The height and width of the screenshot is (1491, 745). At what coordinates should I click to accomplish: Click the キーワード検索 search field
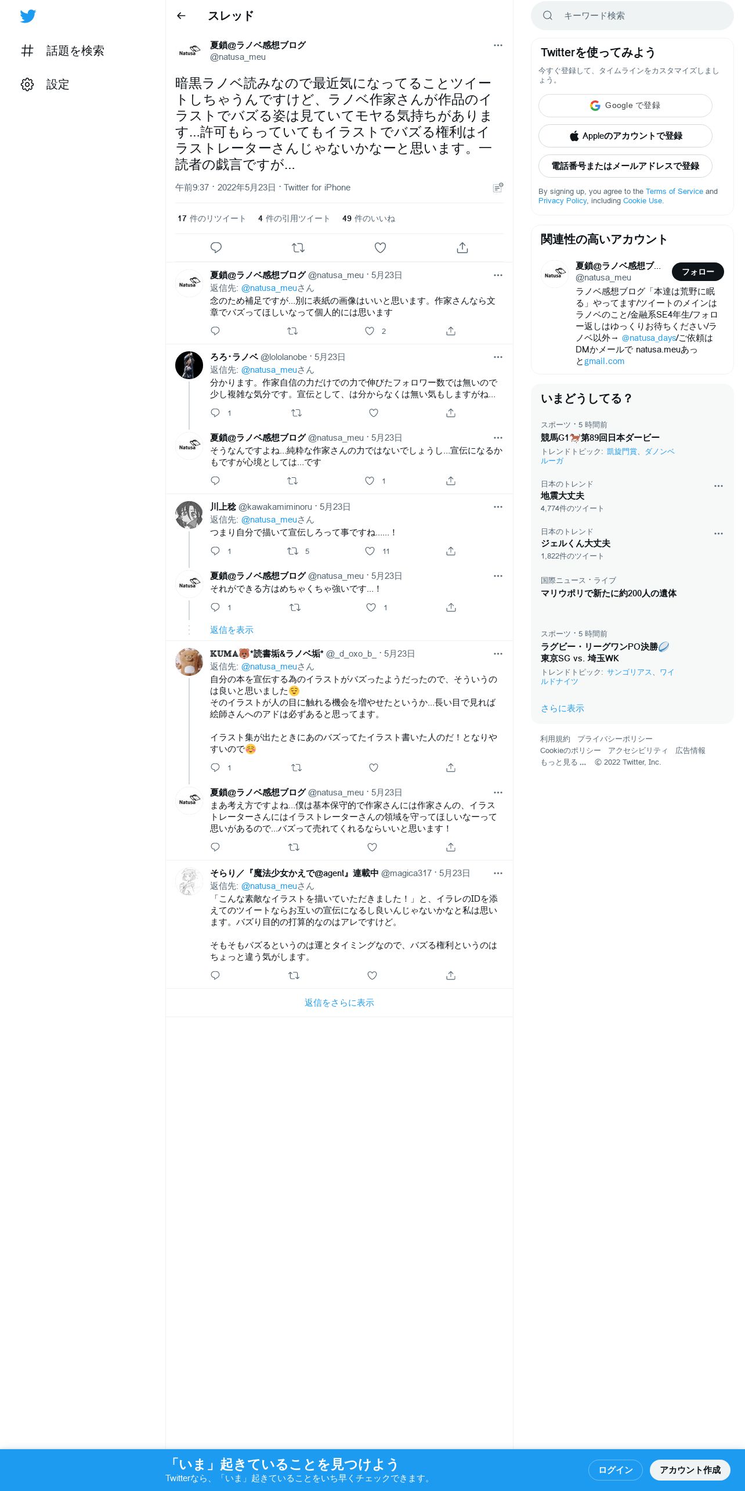click(x=632, y=16)
